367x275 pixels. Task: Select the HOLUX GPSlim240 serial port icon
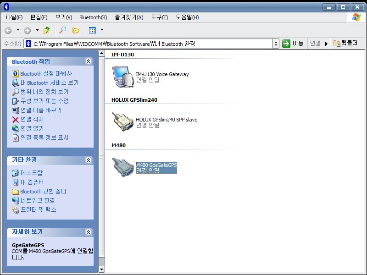123,121
